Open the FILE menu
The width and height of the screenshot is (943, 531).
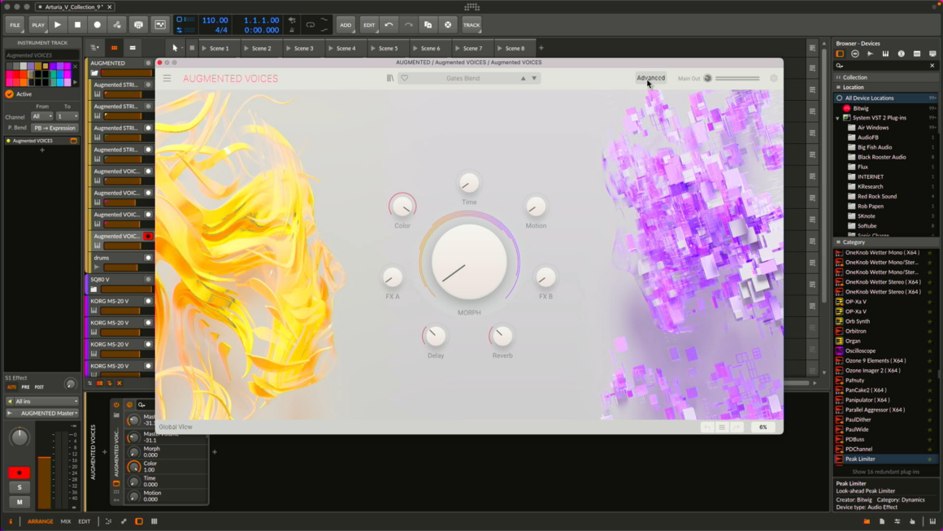[x=15, y=25]
